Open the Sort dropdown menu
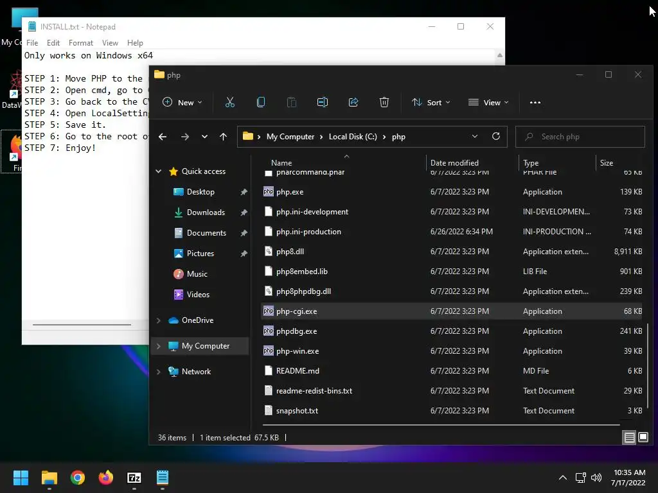 pyautogui.click(x=431, y=102)
